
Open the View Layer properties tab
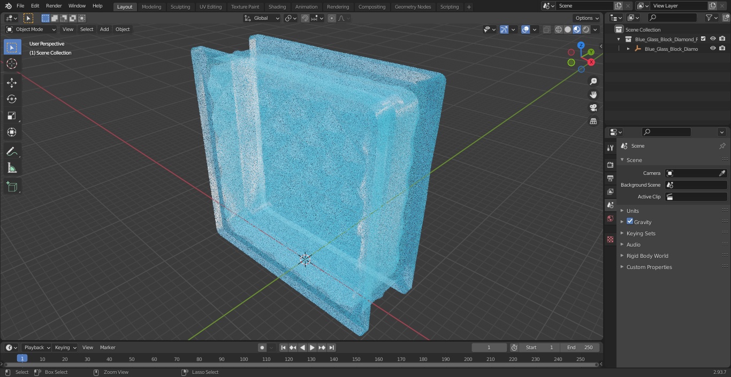click(610, 191)
